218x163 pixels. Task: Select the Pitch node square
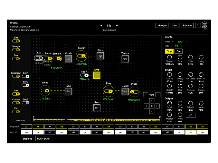(x=100, y=56)
